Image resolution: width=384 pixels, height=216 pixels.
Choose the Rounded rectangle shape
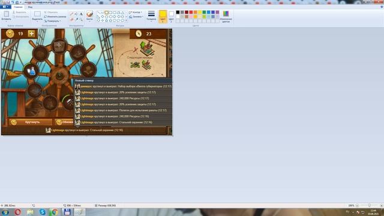click(x=115, y=13)
